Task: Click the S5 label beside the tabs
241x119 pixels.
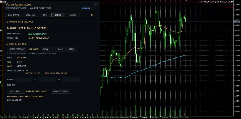Action: click(92, 15)
